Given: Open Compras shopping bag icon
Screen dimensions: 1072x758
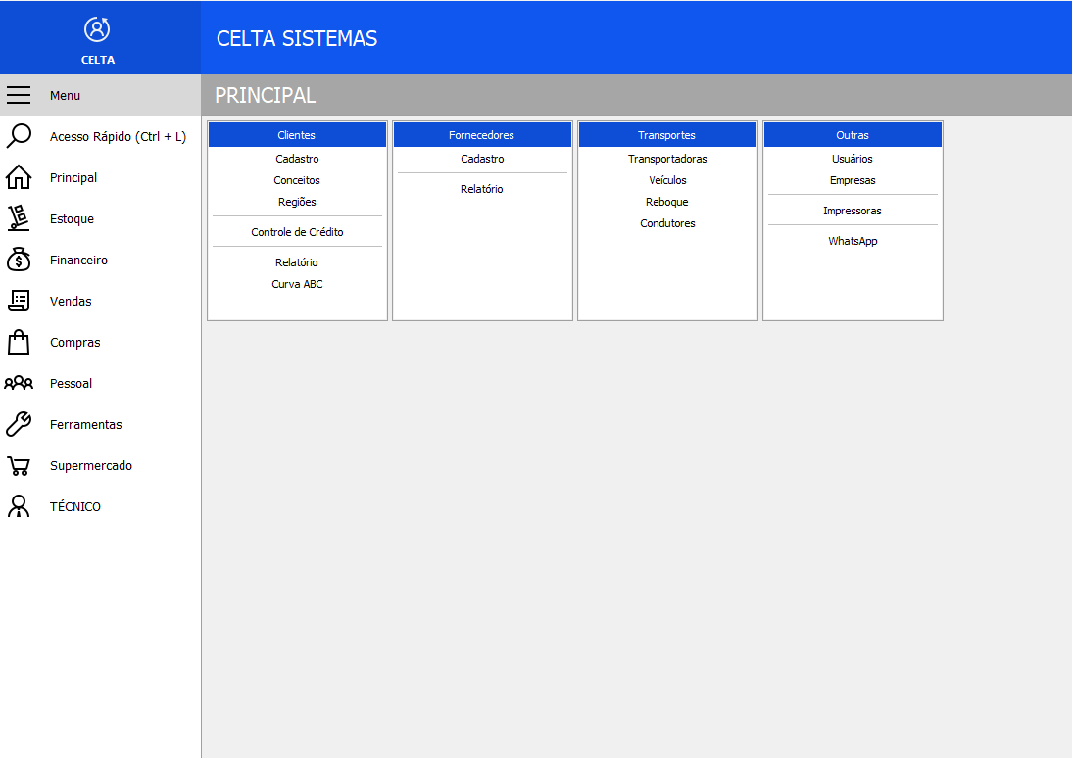Looking at the screenshot, I should pyautogui.click(x=19, y=342).
